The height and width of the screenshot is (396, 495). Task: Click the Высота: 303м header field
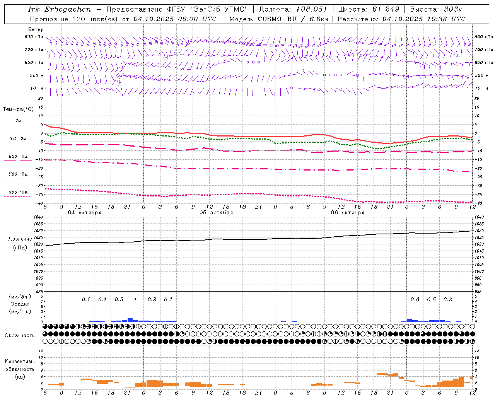(436, 10)
